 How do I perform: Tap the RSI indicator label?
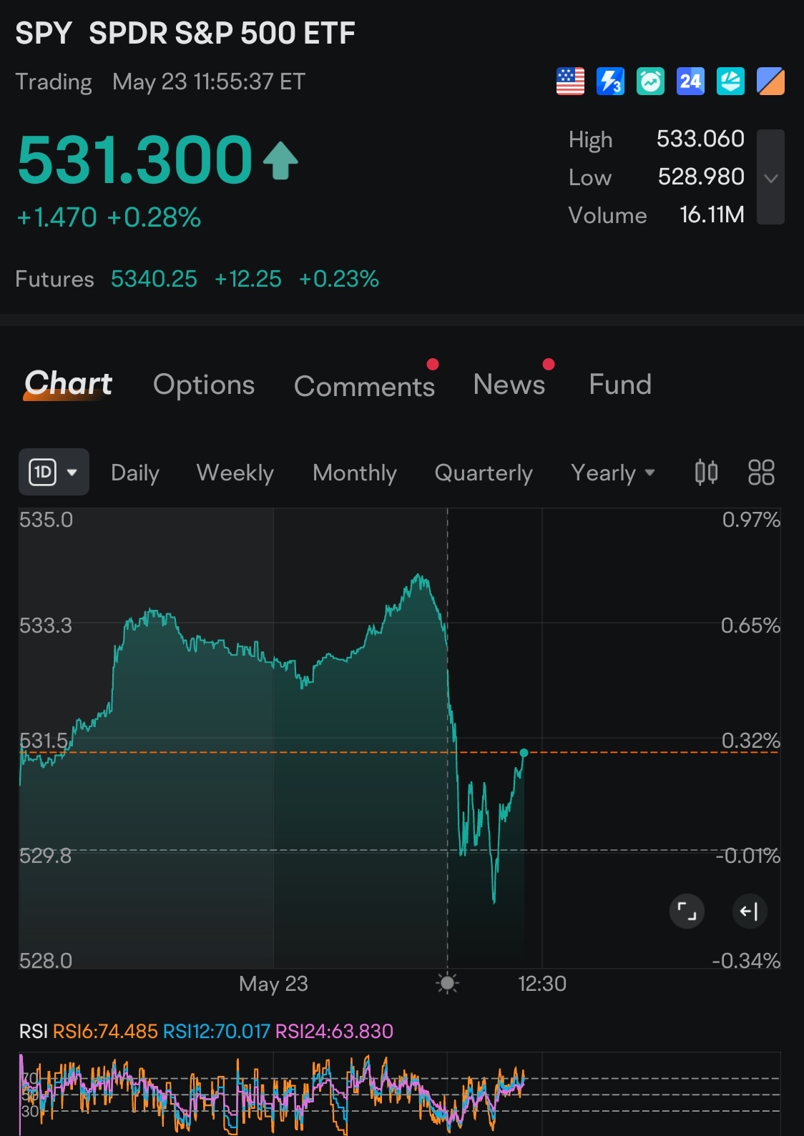point(33,1031)
